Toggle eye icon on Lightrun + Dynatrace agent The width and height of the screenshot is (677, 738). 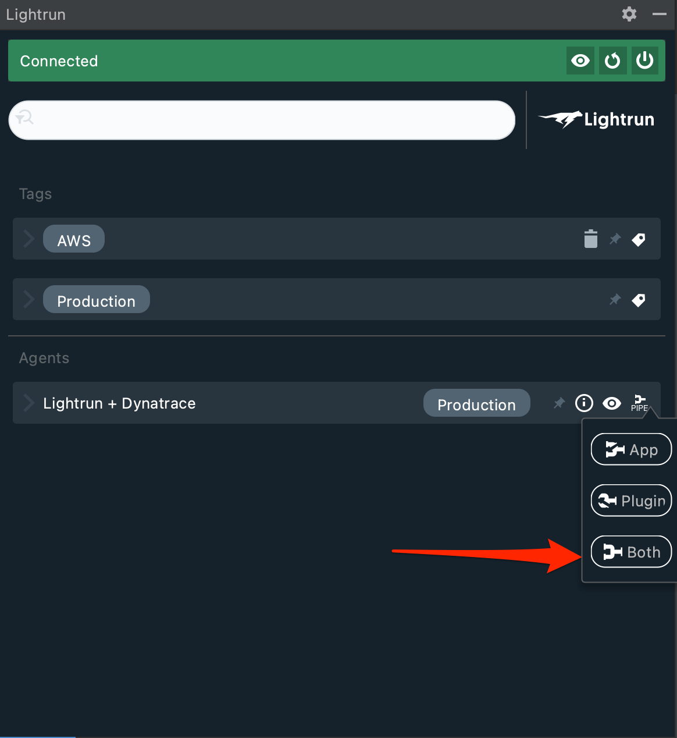click(x=611, y=403)
